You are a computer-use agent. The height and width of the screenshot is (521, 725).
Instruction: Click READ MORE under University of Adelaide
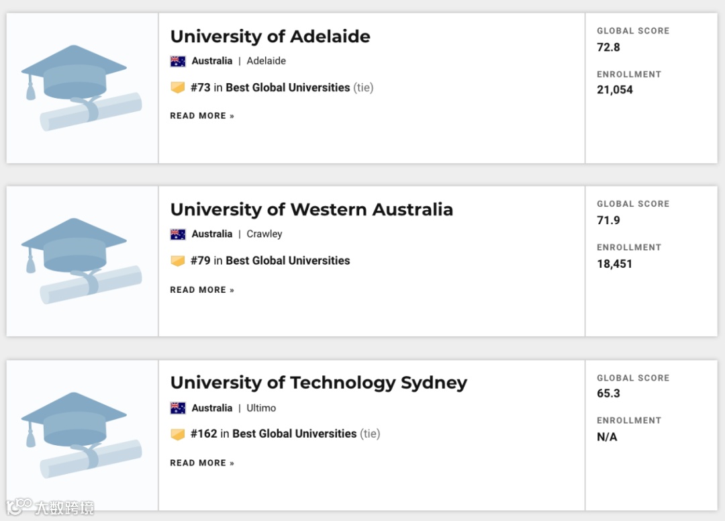tap(202, 116)
